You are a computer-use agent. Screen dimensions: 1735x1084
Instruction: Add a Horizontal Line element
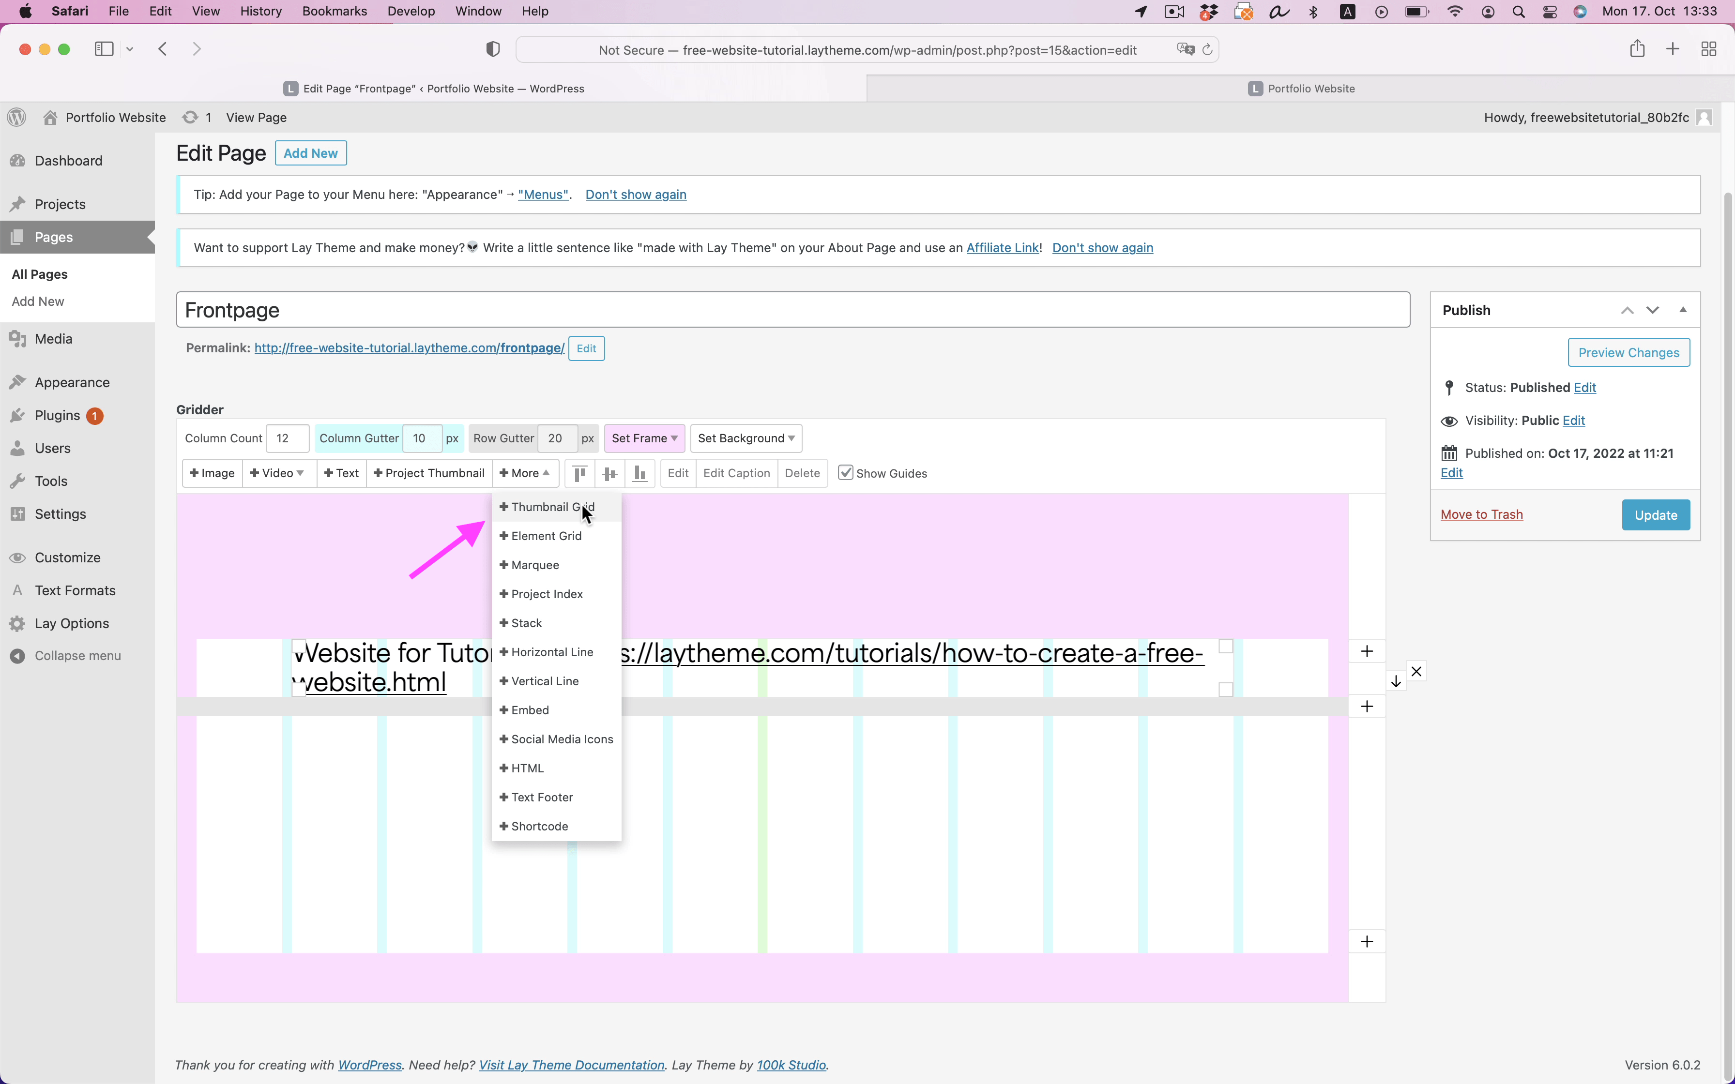[556, 652]
